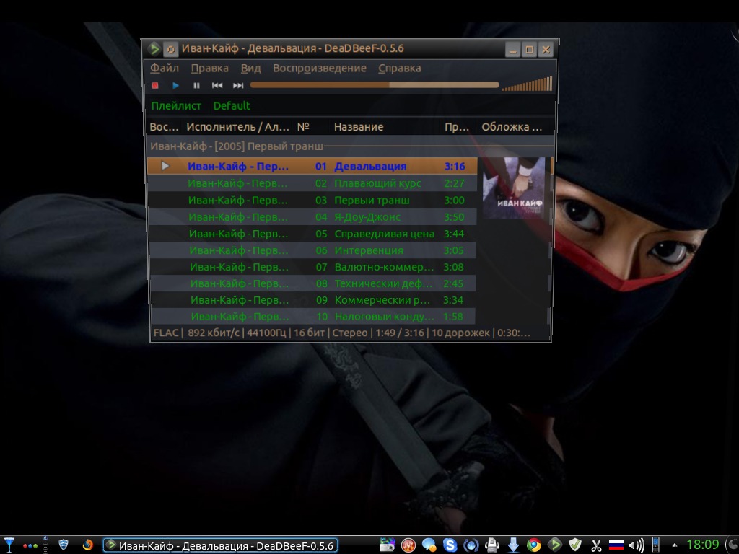Click the three colored dots panel icon
This screenshot has width=739, height=554.
30,546
